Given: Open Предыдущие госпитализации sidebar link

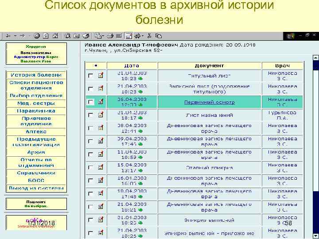Looking at the screenshot, I should pos(36,142).
